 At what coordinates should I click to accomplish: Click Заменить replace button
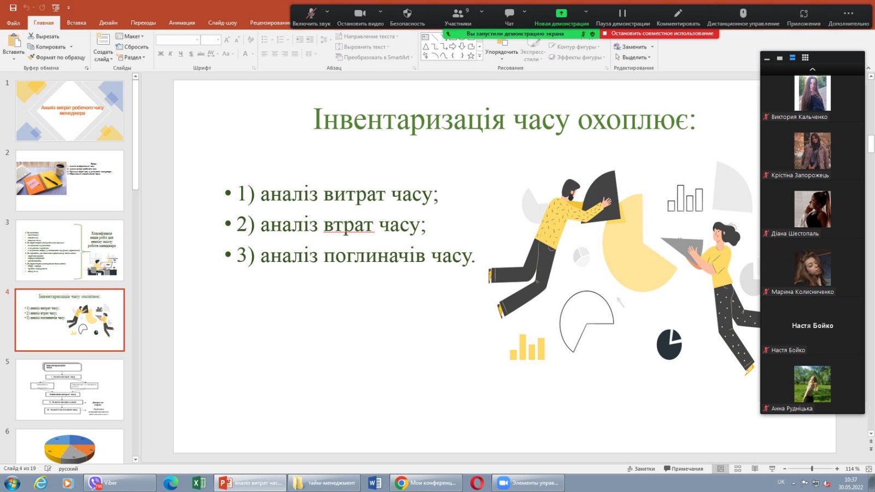click(x=634, y=47)
